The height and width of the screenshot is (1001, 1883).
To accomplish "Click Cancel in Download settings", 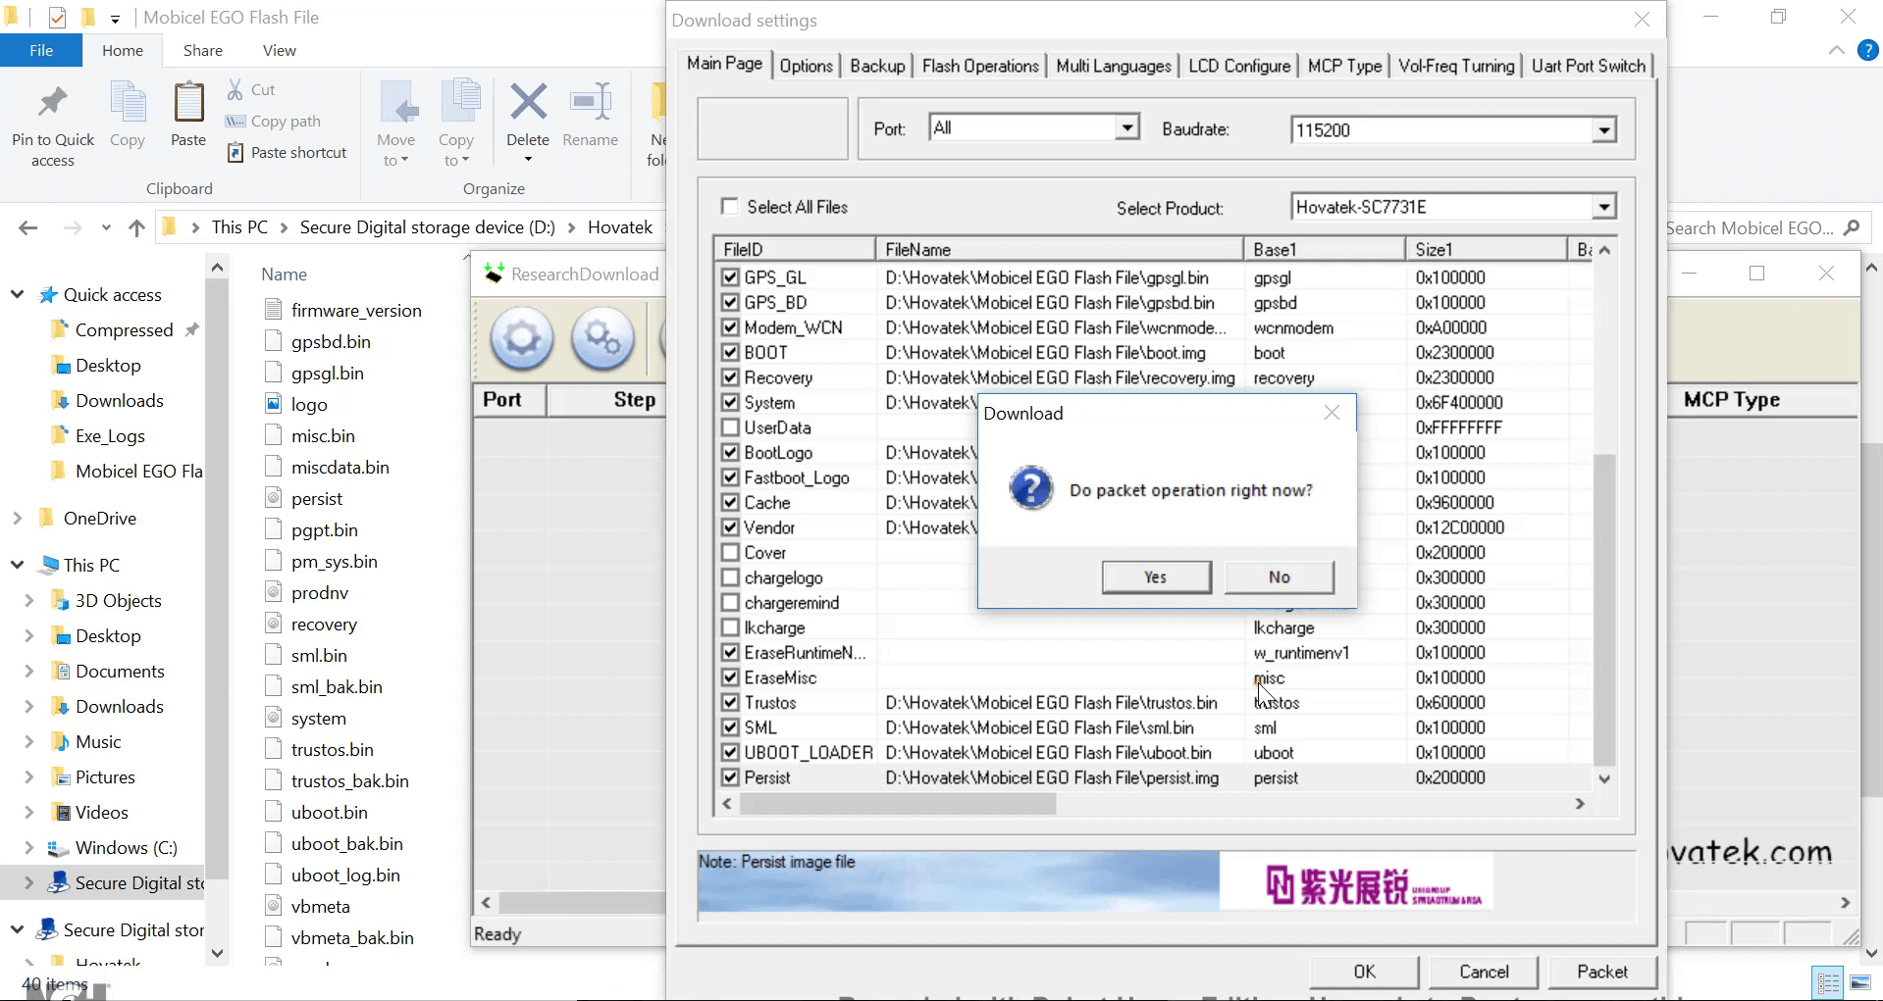I will tap(1484, 972).
